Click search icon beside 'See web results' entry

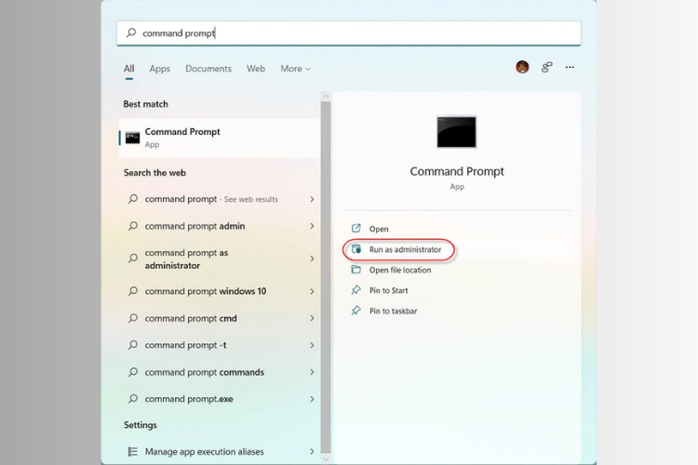[133, 199]
